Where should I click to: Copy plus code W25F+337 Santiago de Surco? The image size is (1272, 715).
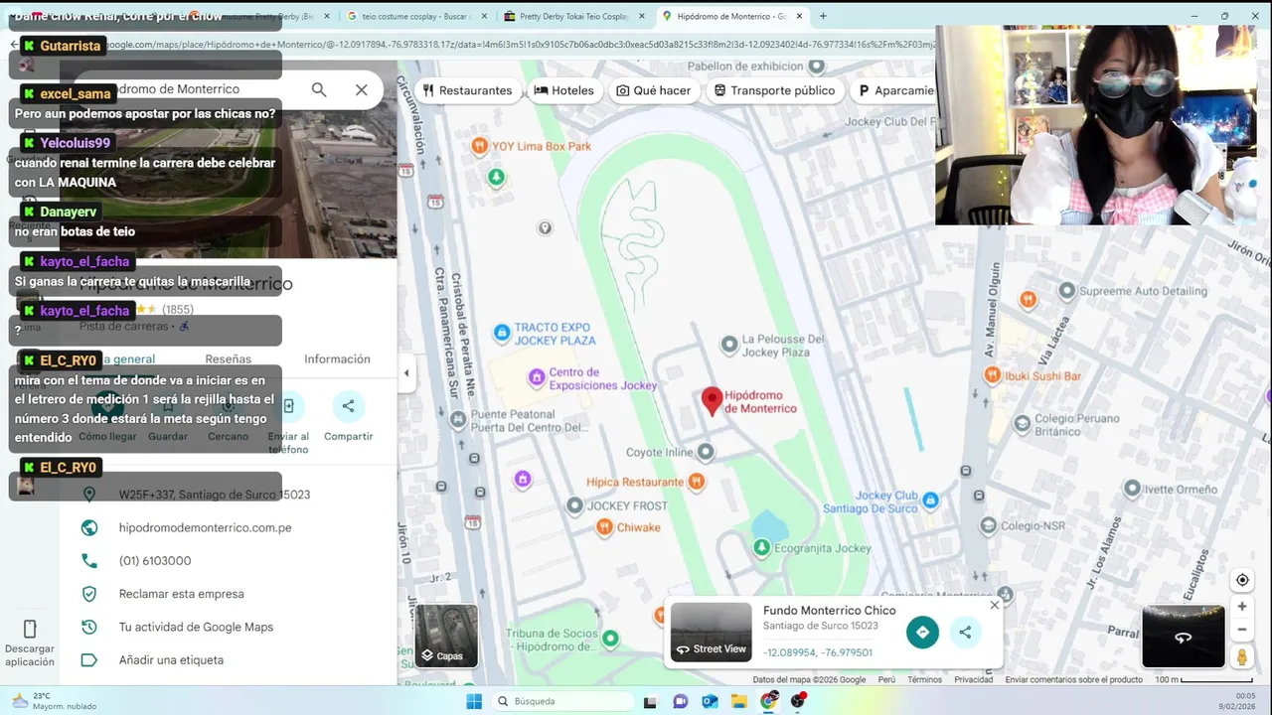(215, 495)
